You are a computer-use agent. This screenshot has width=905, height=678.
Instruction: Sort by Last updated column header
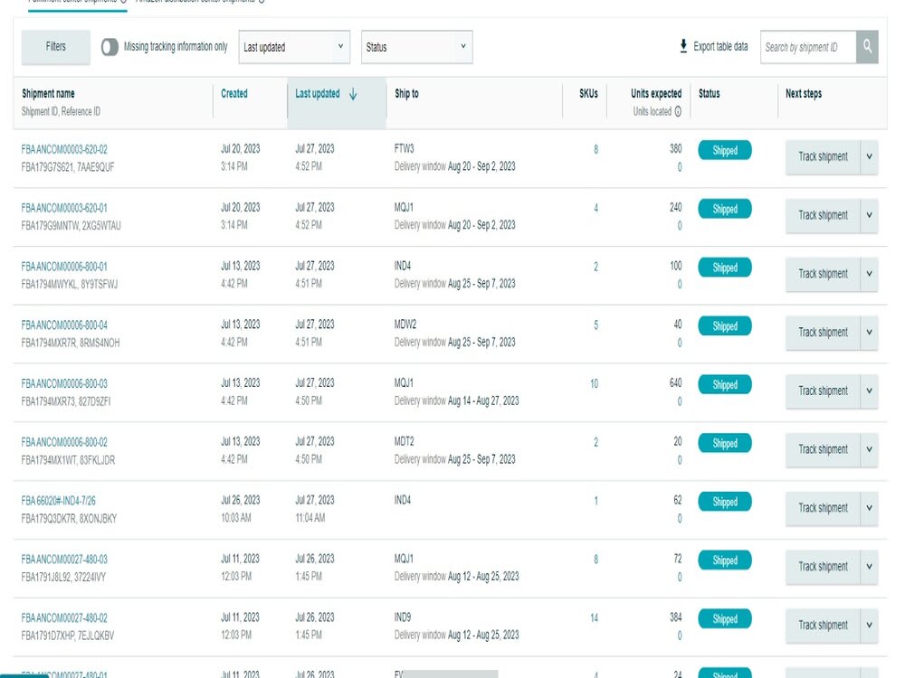tap(318, 93)
